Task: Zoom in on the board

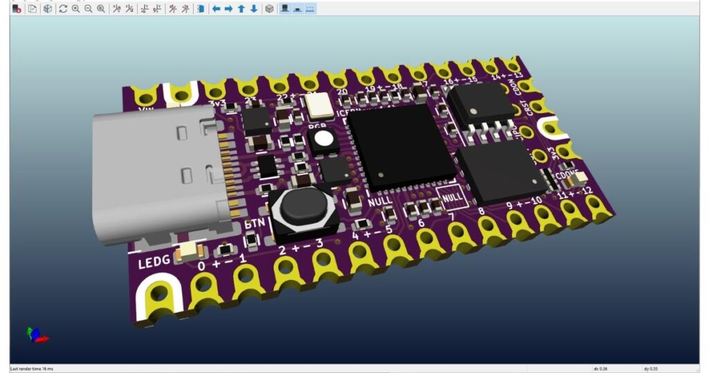Action: tap(75, 8)
